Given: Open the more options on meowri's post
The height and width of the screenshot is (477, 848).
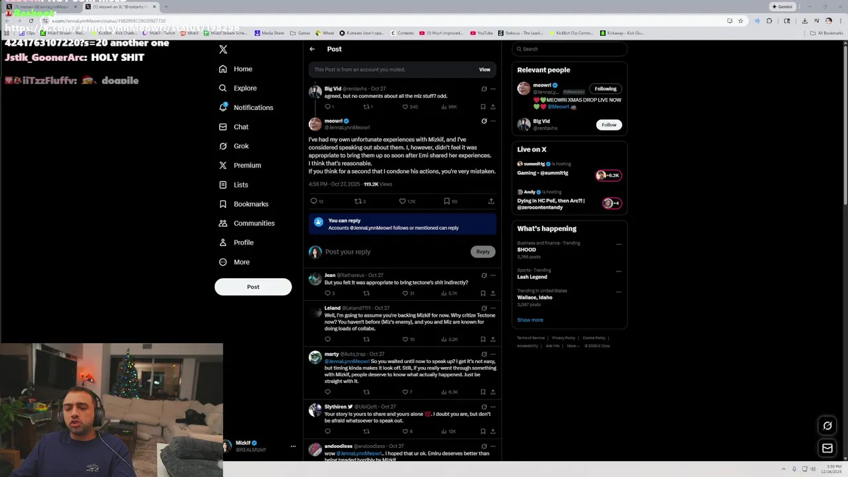Looking at the screenshot, I should pos(492,121).
